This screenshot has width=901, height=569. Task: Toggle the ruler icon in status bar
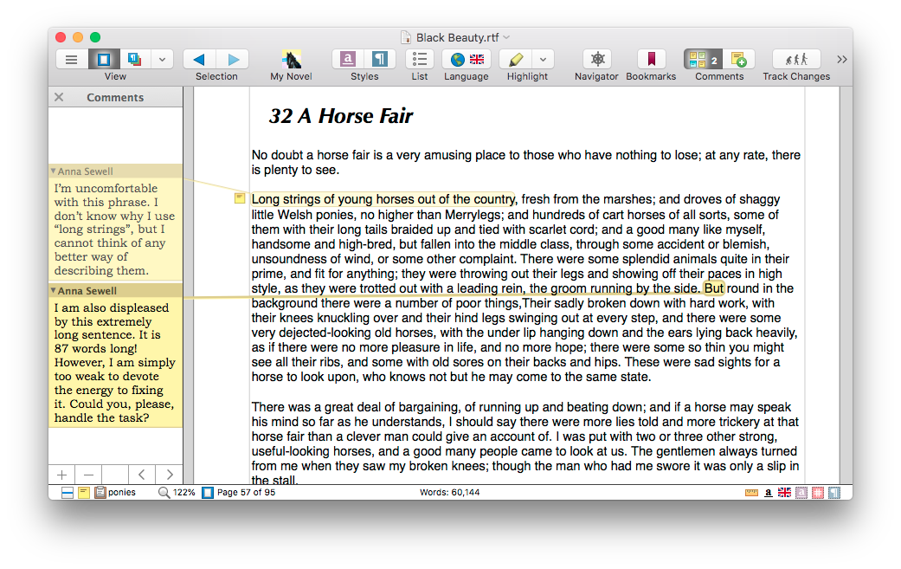pos(751,493)
